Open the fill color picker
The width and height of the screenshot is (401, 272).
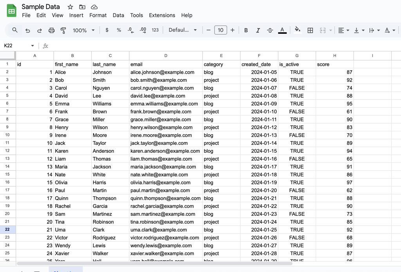tap(297, 30)
